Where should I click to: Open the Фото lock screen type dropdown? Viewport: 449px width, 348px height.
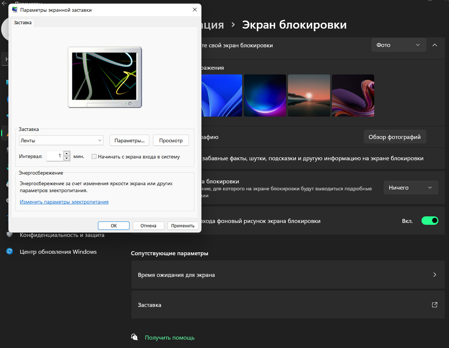coord(398,45)
